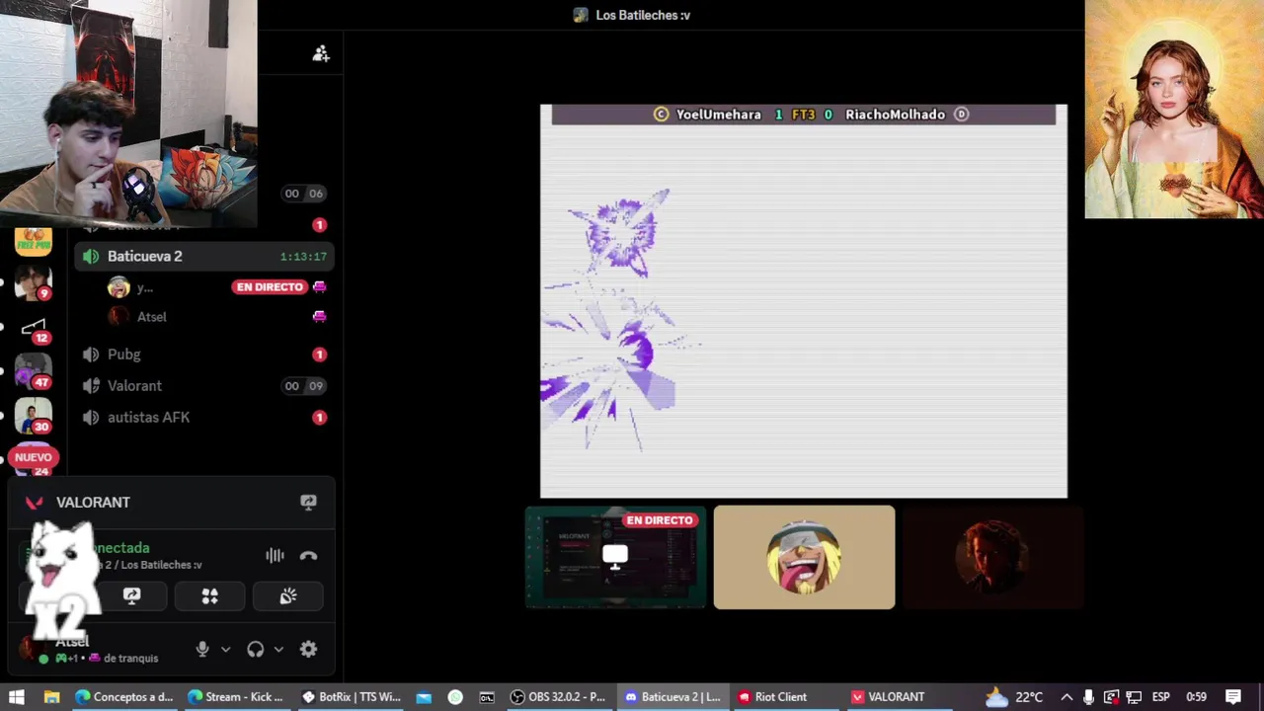Open server icon with 9 badge
This screenshot has width=1264, height=711.
pyautogui.click(x=33, y=282)
